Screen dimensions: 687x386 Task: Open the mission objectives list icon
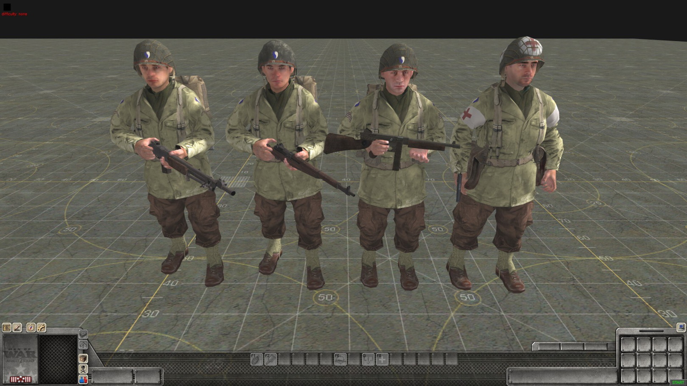pyautogui.click(x=7, y=328)
